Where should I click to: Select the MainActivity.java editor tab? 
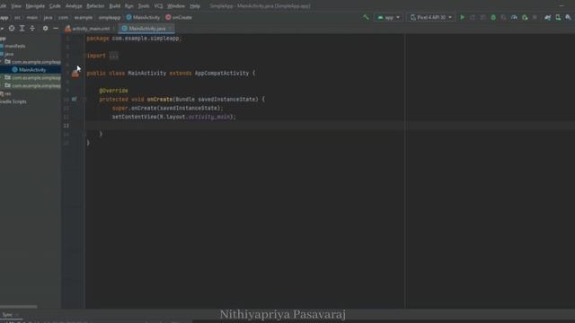[146, 28]
